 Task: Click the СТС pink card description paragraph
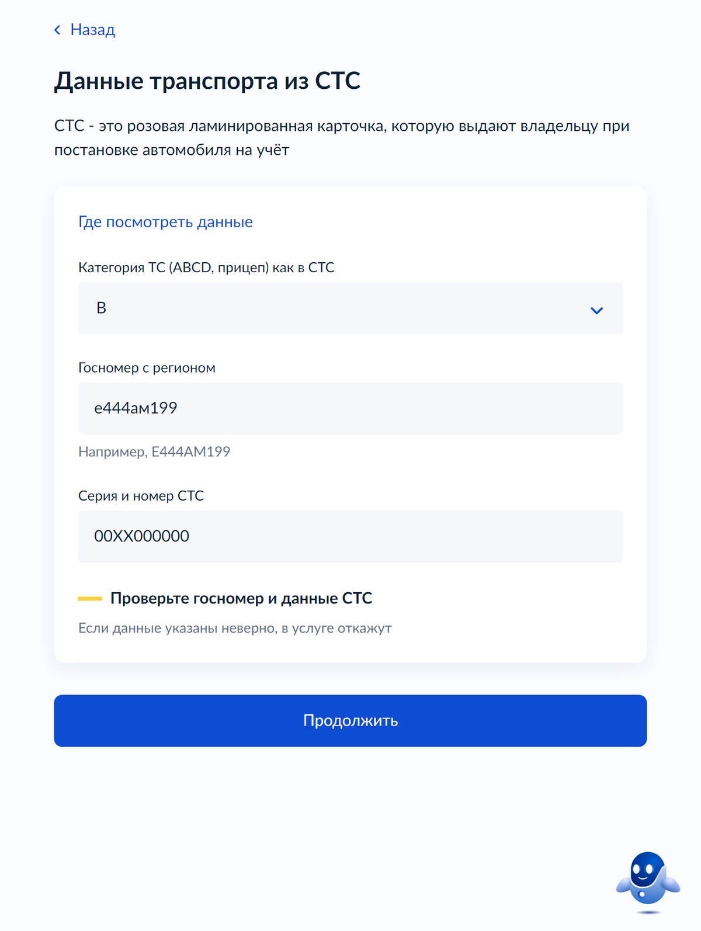click(x=342, y=138)
